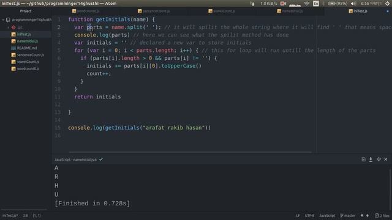
Task: Click the README.md book icon in the tree
Action: 13,48
